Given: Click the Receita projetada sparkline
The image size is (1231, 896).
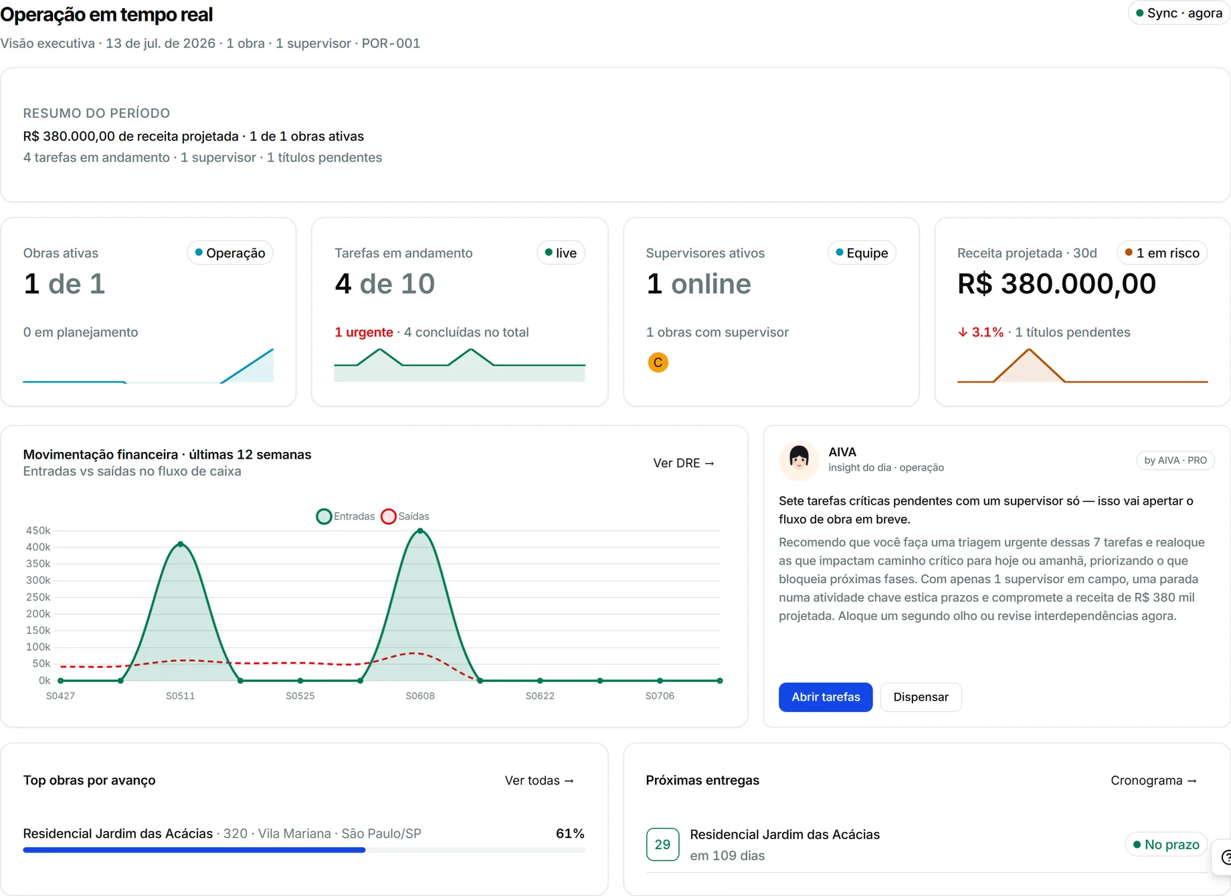Looking at the screenshot, I should pyautogui.click(x=1082, y=365).
